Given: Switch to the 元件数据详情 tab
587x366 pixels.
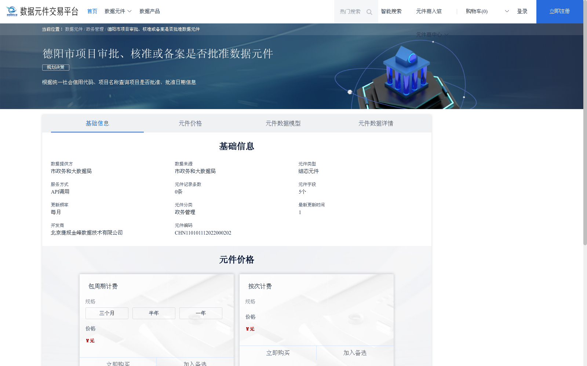Looking at the screenshot, I should click(376, 123).
